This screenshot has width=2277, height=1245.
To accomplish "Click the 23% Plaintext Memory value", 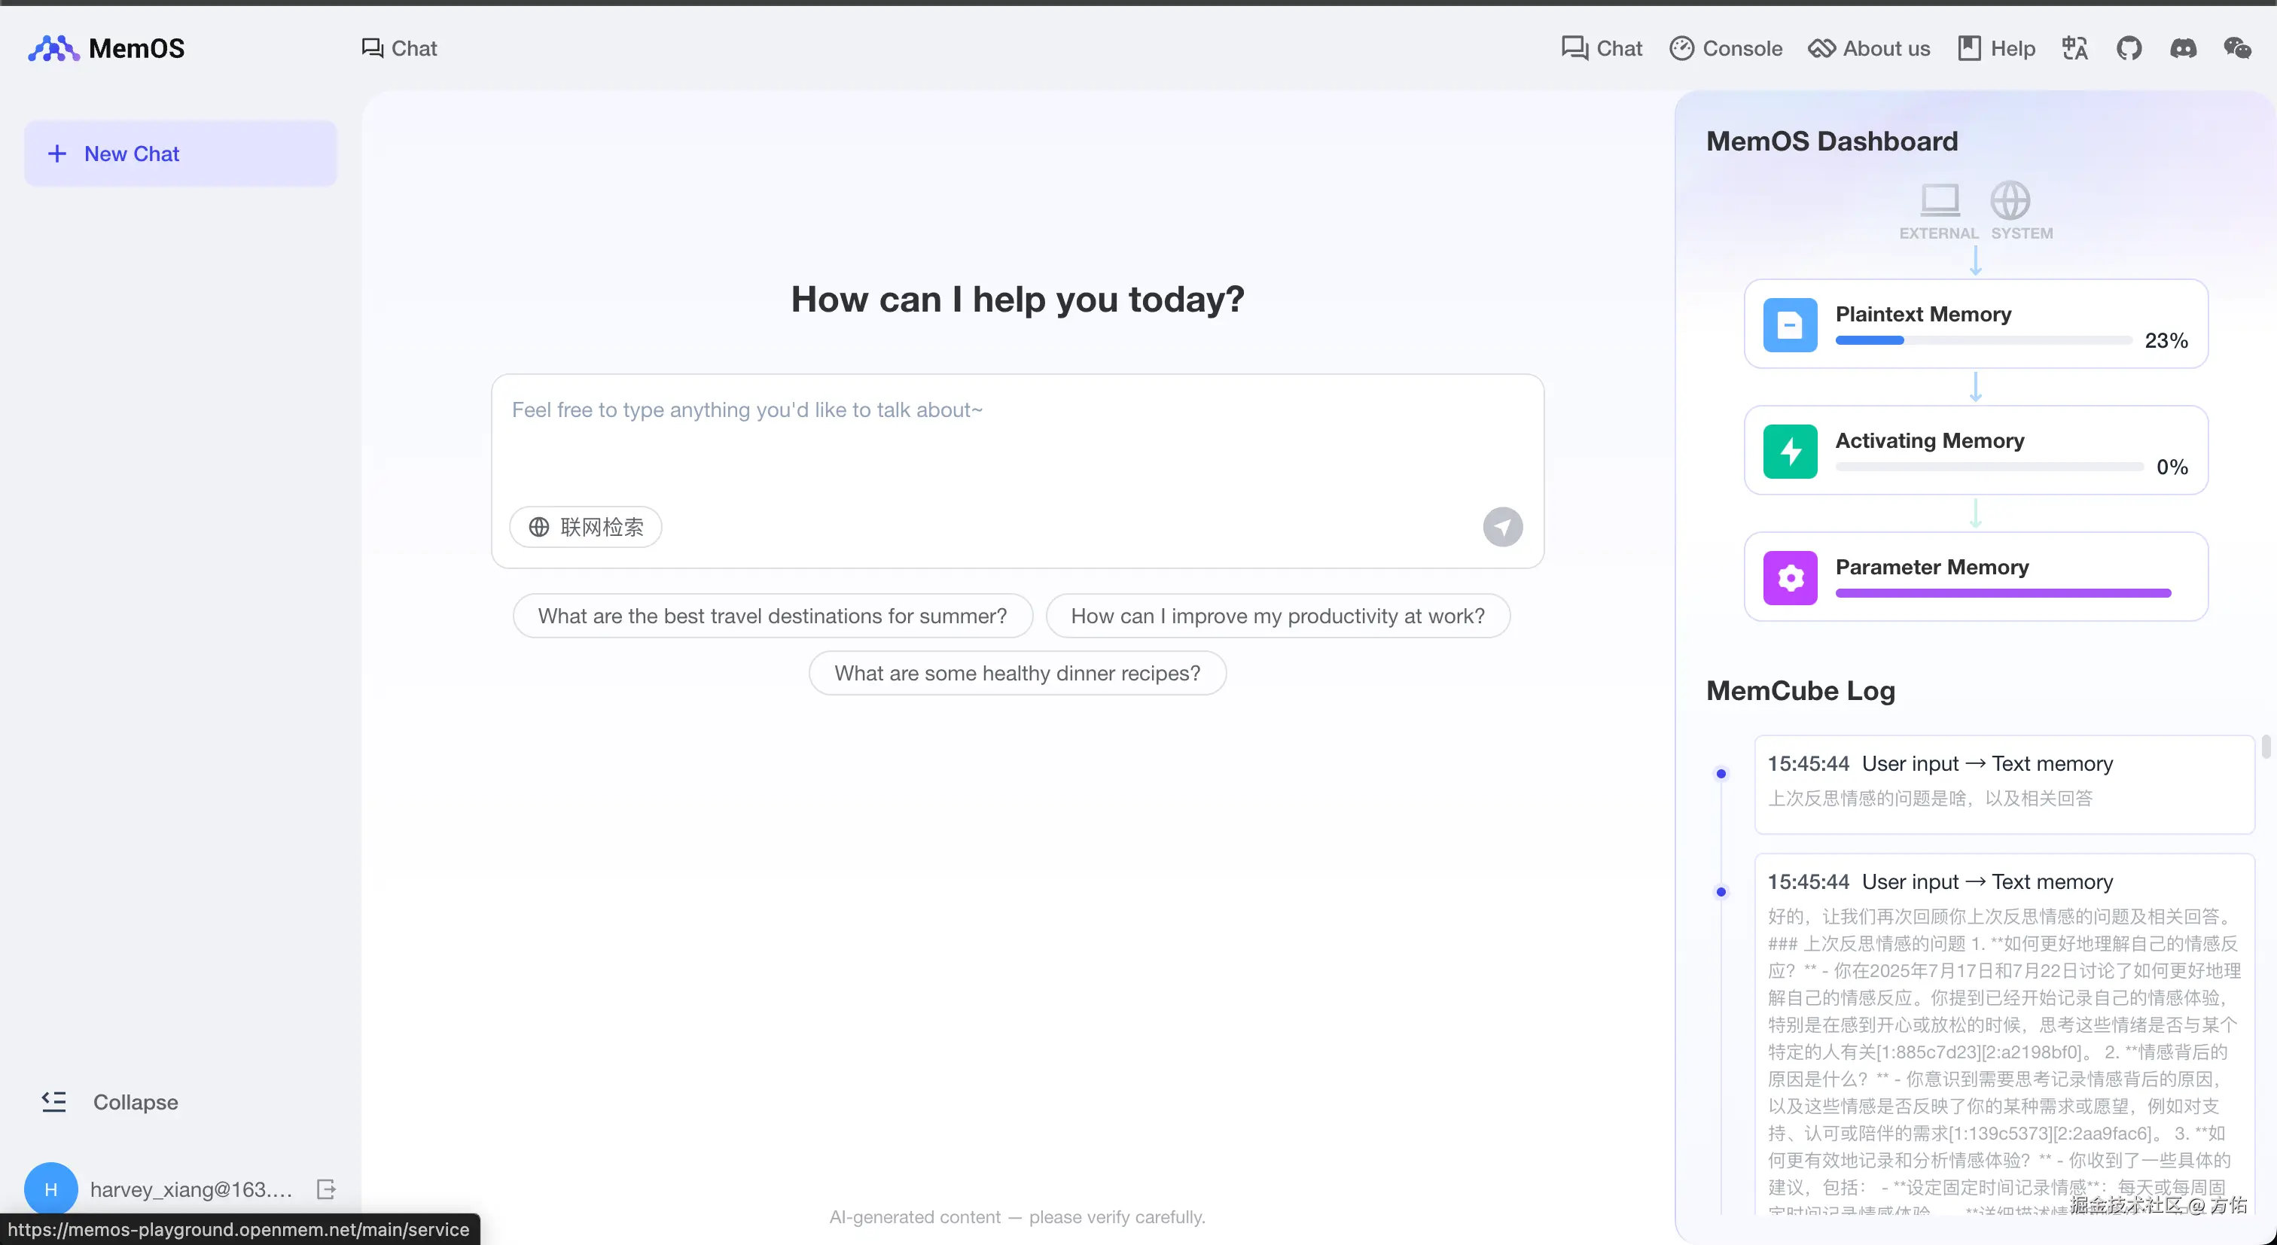I will (x=2166, y=340).
